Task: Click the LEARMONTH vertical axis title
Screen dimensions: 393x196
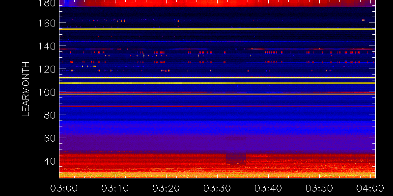Action: [26, 89]
